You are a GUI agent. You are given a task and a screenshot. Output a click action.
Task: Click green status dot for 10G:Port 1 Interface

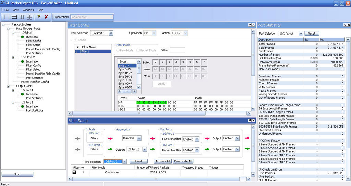(22, 37)
